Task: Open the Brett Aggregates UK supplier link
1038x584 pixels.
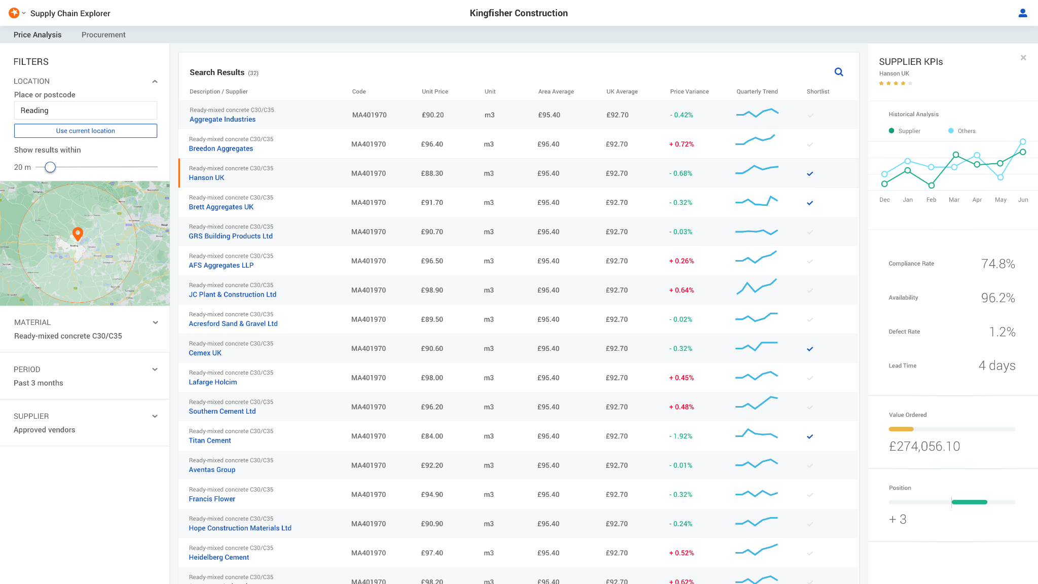Action: 221,207
